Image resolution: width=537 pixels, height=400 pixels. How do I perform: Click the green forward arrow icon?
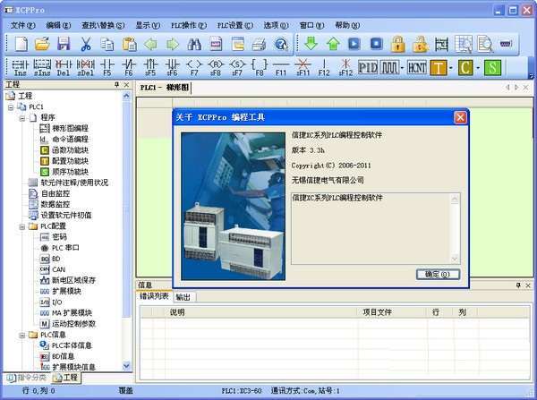[173, 44]
